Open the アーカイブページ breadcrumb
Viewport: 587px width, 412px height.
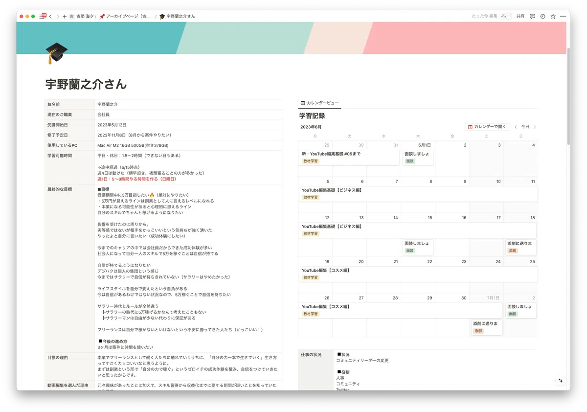click(x=126, y=16)
